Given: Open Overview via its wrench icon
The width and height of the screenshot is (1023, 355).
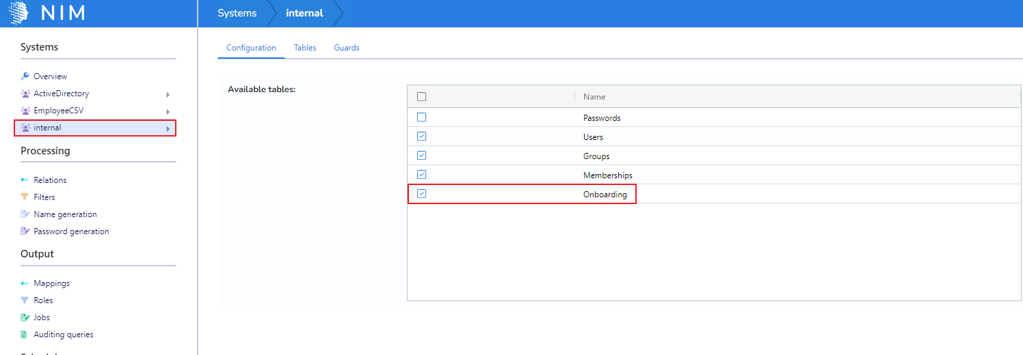Looking at the screenshot, I should (25, 76).
